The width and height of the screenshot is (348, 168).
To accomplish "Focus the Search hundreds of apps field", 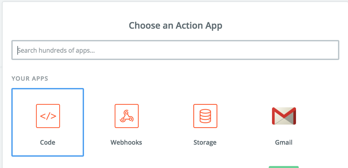I will [x=175, y=50].
